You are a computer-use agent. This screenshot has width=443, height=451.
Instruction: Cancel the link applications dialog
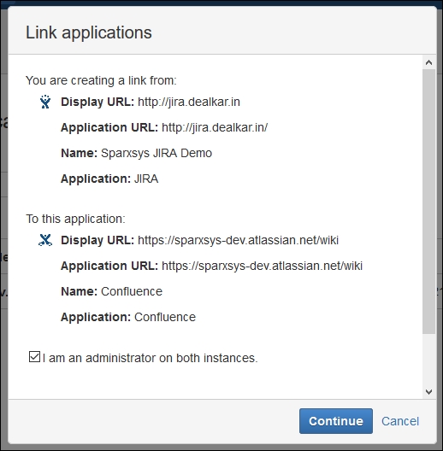[x=400, y=421]
